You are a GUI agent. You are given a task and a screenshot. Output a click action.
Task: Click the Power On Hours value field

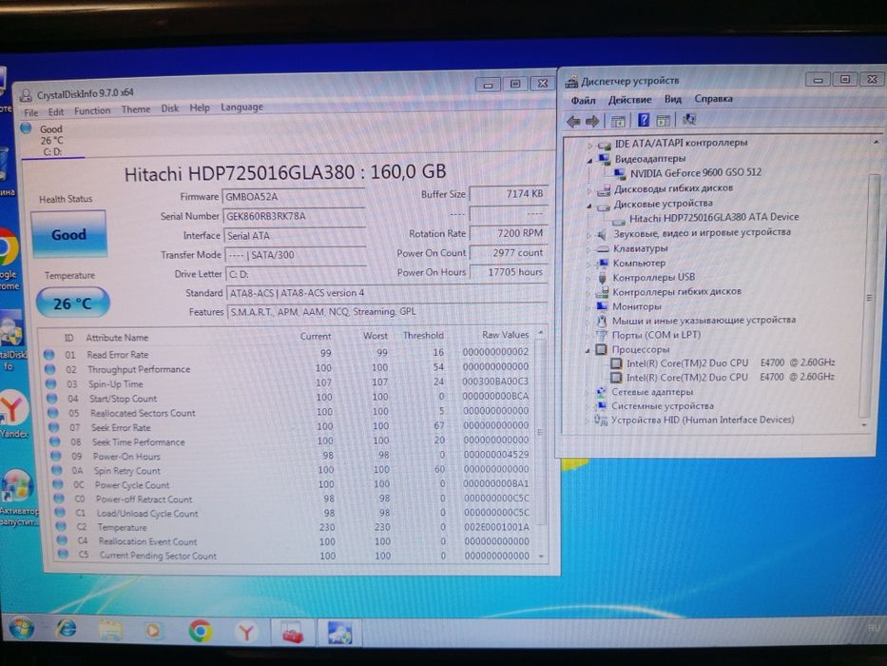[x=508, y=272]
